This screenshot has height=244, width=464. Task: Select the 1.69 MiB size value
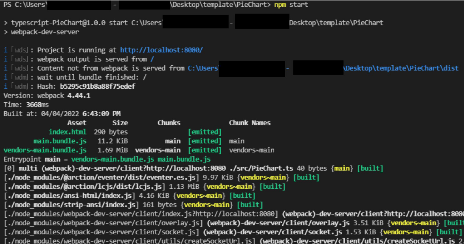pyautogui.click(x=112, y=150)
